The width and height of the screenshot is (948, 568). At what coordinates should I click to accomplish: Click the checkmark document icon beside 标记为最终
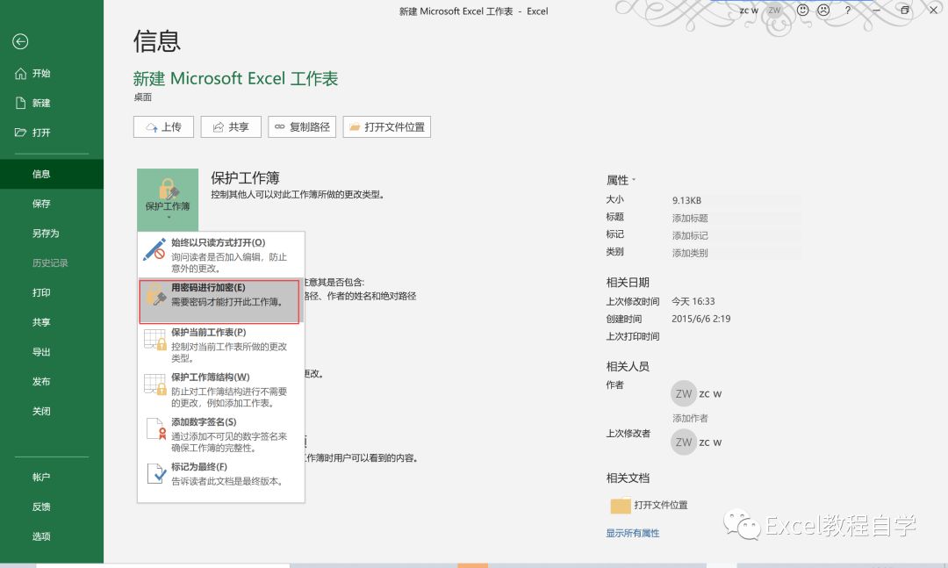click(x=156, y=474)
